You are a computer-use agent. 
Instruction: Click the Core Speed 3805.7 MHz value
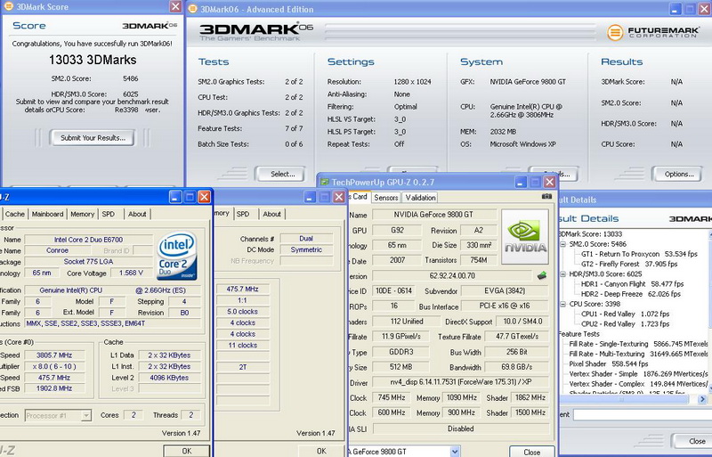tap(54, 355)
